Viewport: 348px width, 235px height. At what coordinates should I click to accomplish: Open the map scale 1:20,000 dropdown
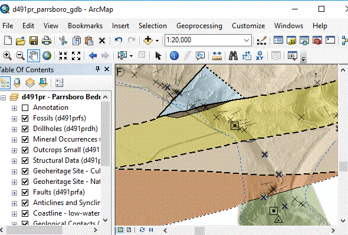click(x=247, y=41)
